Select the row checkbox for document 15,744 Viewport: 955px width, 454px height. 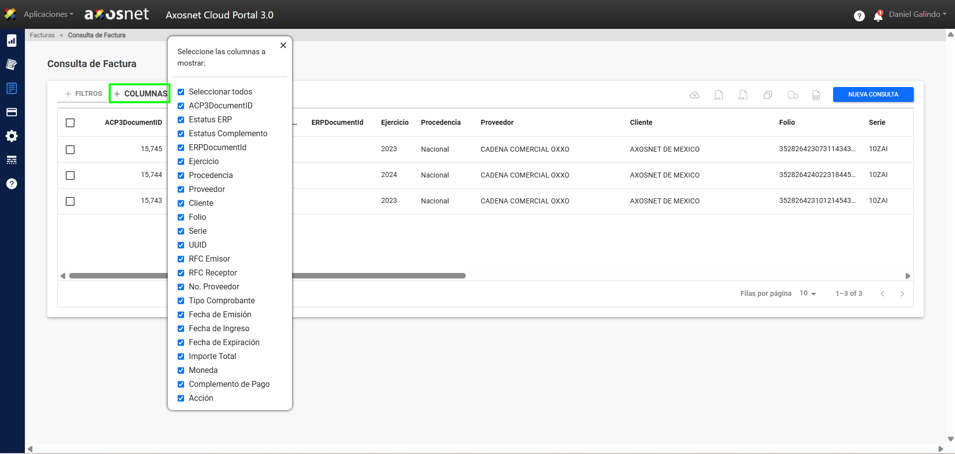coord(70,176)
